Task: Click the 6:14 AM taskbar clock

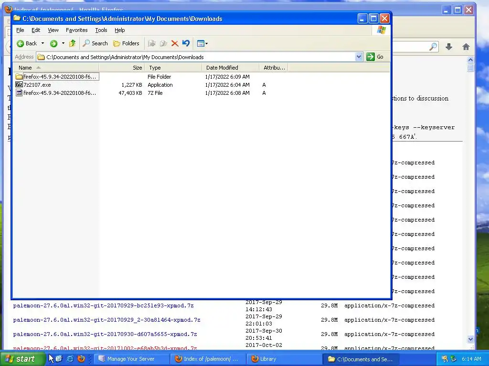Action: click(471, 359)
